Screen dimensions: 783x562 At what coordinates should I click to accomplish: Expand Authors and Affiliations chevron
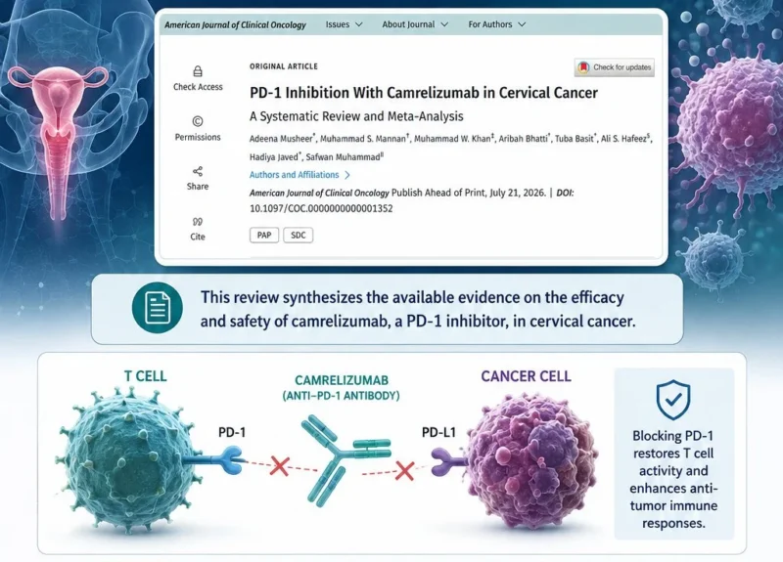click(x=347, y=175)
